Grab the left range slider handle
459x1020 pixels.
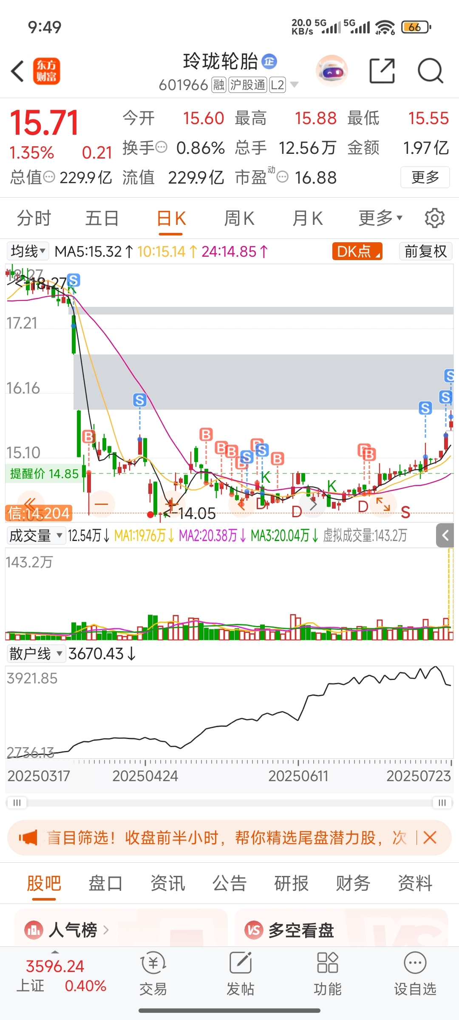pos(17,802)
